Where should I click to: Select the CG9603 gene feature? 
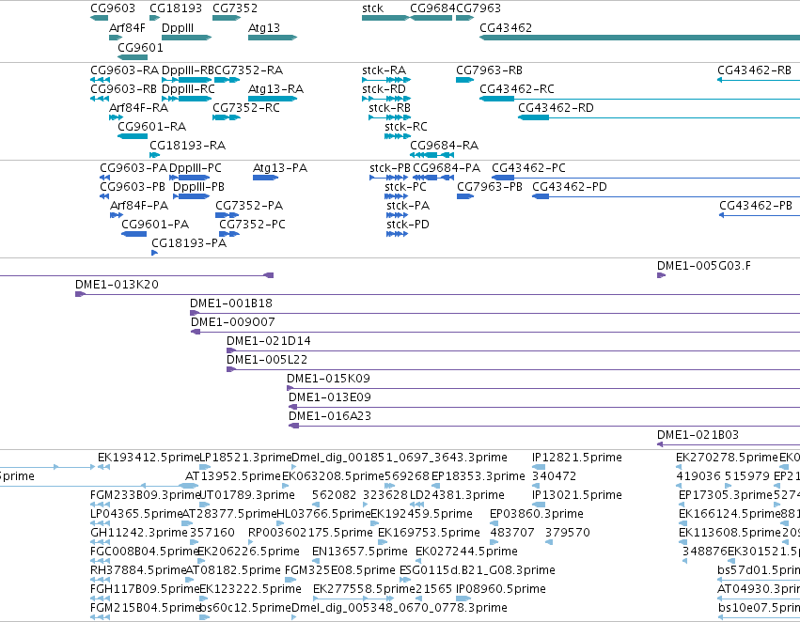(x=99, y=18)
